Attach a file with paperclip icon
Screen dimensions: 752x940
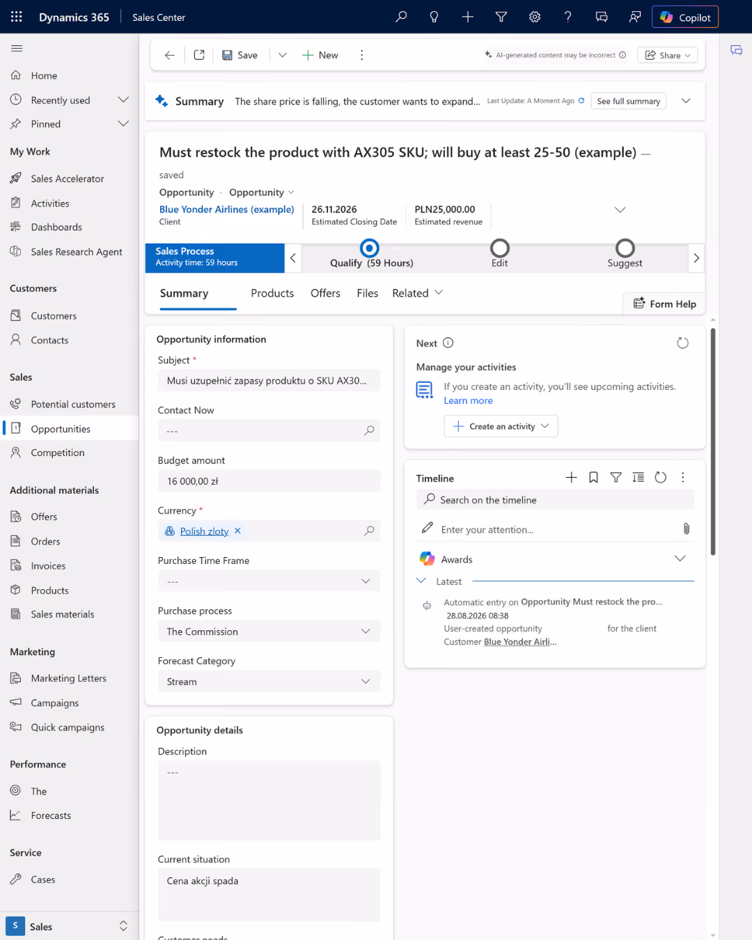click(687, 529)
